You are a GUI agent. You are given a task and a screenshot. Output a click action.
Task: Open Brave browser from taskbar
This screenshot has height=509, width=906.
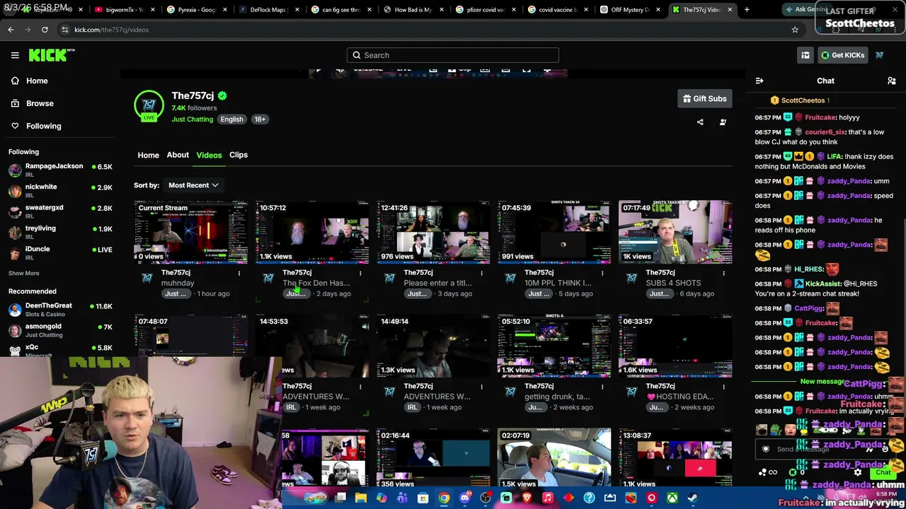tap(527, 498)
